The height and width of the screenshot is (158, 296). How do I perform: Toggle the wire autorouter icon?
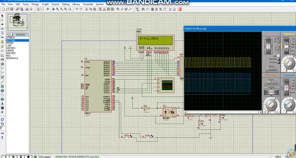pyautogui.click(x=138, y=9)
